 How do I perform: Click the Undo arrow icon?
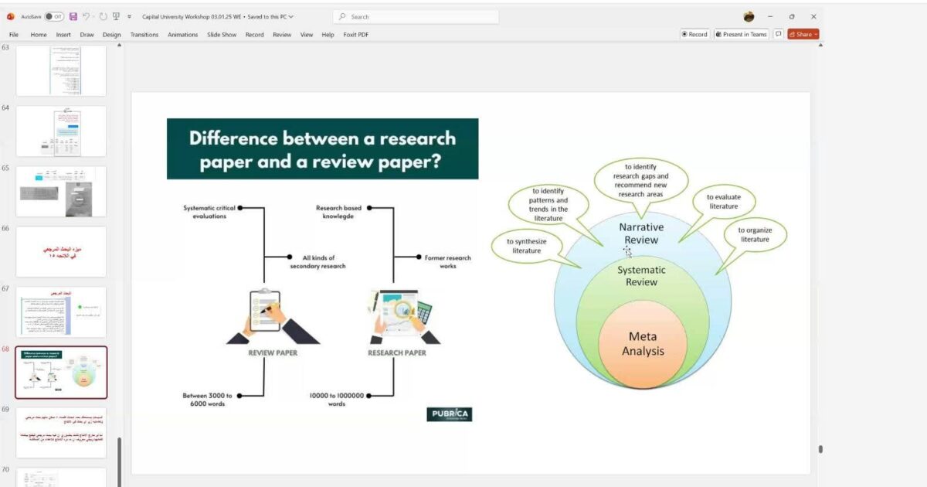pyautogui.click(x=87, y=16)
